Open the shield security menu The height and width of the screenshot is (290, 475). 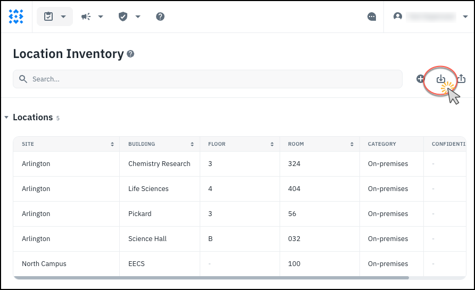click(129, 16)
